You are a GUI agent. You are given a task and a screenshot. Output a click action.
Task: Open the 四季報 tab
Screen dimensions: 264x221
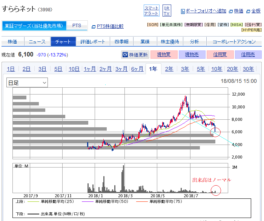(x=121, y=41)
